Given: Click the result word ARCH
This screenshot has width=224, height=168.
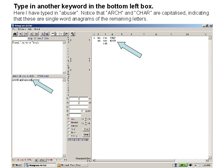Looking at the screenshot, I should coord(113,41).
